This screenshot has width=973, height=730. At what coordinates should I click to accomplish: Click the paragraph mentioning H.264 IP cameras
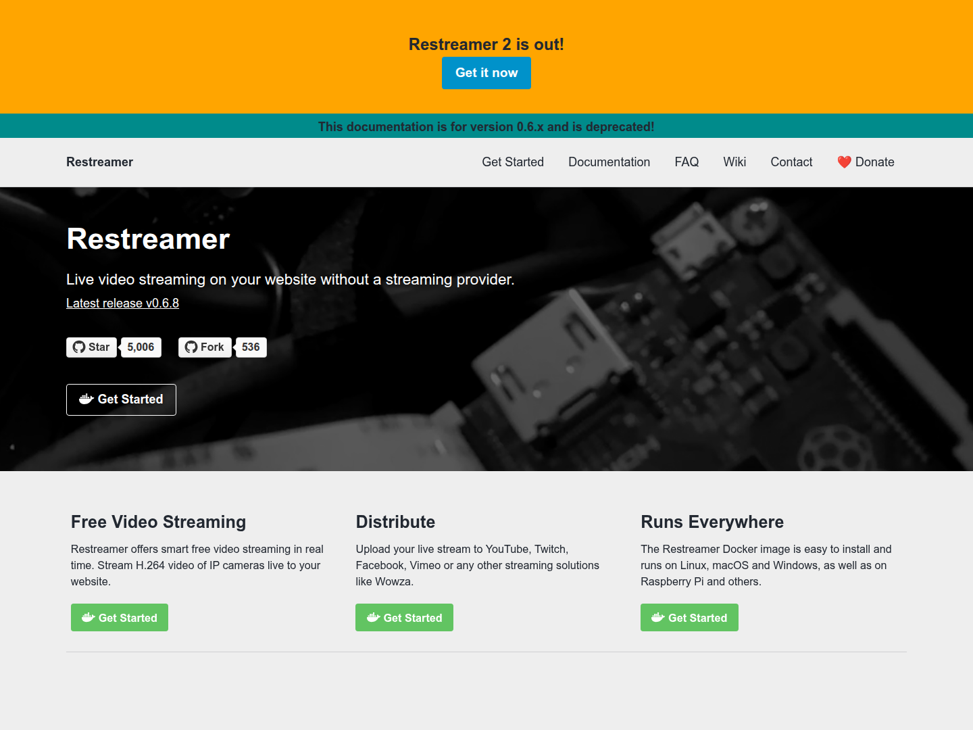tap(197, 565)
